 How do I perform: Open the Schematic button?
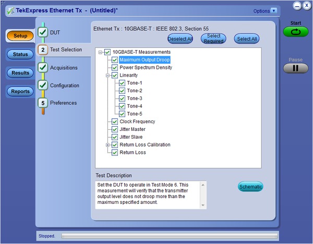[250, 187]
